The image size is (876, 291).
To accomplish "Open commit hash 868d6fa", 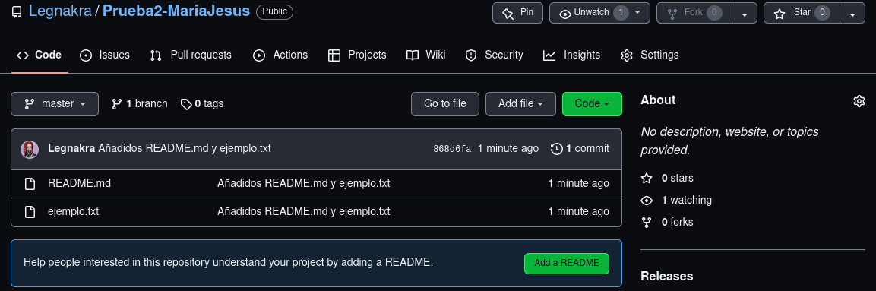I will 452,149.
